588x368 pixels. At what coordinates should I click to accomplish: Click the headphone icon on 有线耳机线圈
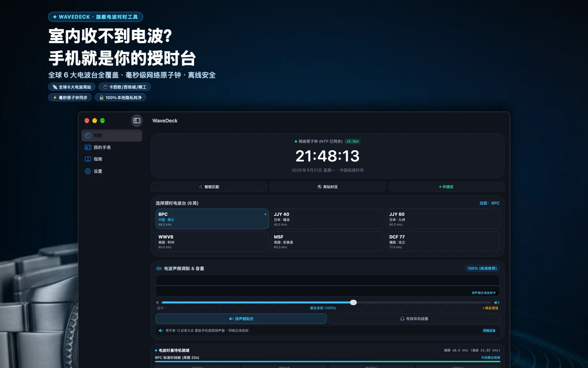click(402, 319)
